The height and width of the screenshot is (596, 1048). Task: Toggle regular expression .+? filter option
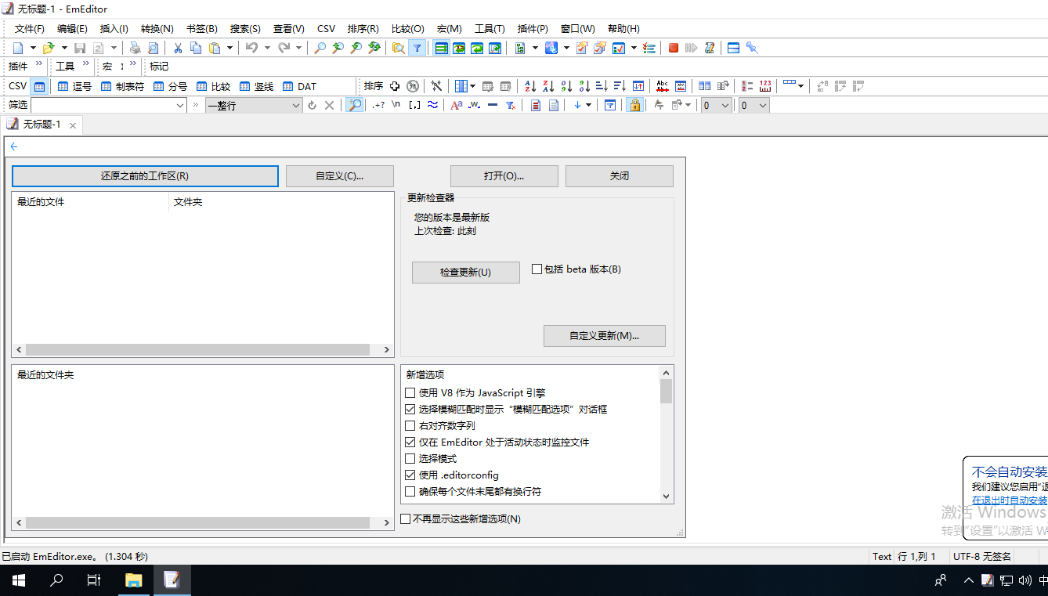click(378, 105)
